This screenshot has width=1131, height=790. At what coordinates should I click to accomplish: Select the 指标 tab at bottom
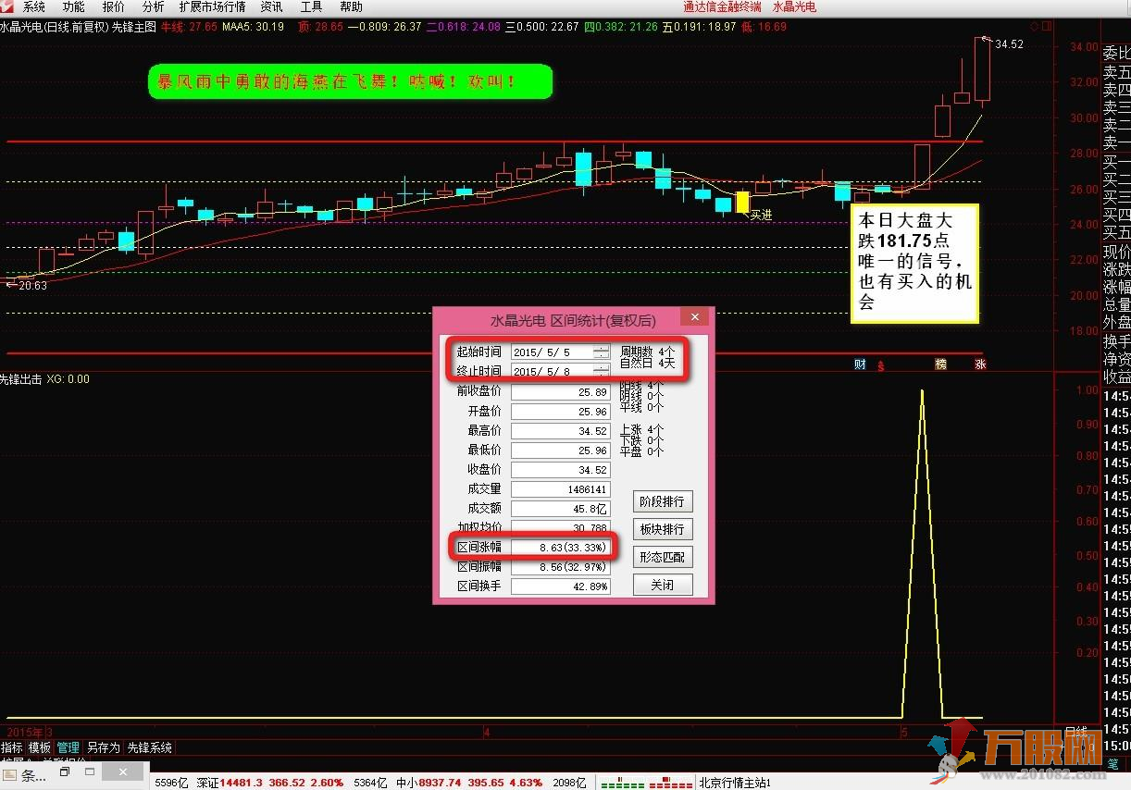pyautogui.click(x=12, y=747)
